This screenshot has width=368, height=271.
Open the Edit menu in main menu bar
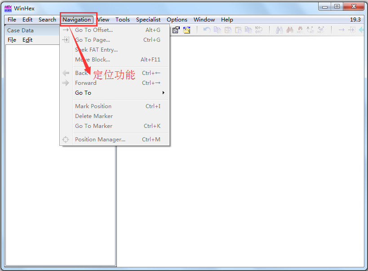click(x=27, y=20)
